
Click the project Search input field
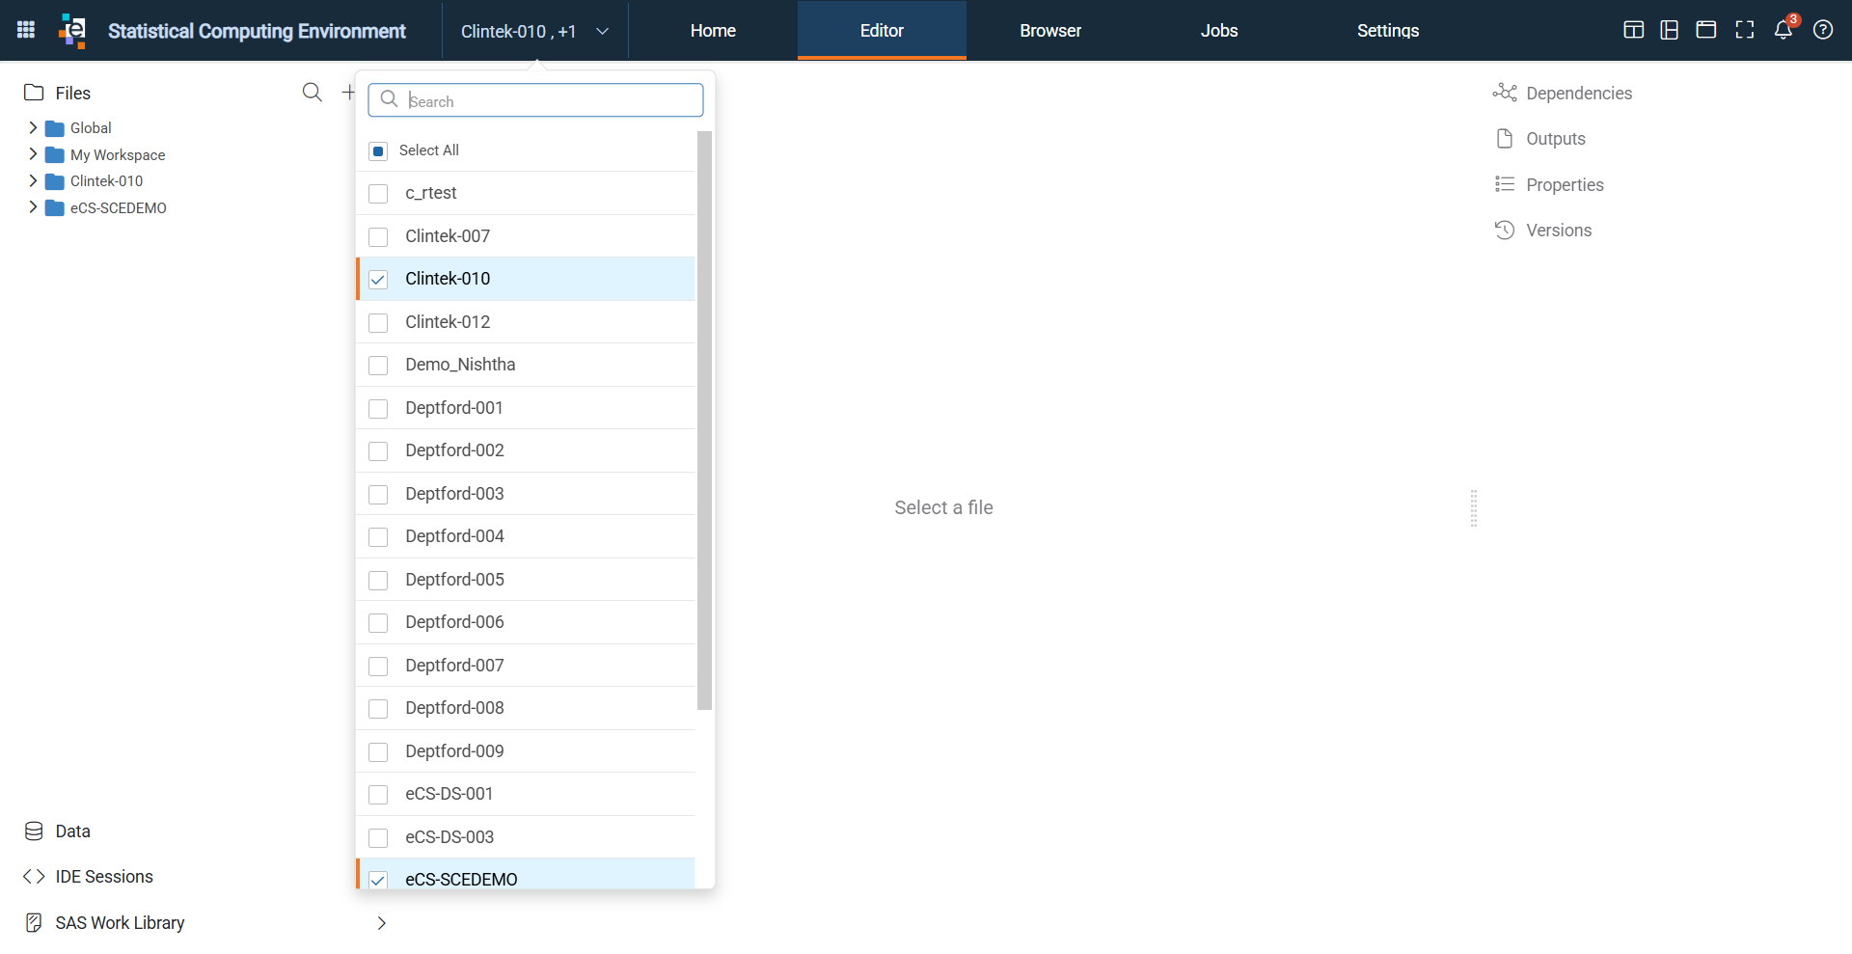point(535,100)
